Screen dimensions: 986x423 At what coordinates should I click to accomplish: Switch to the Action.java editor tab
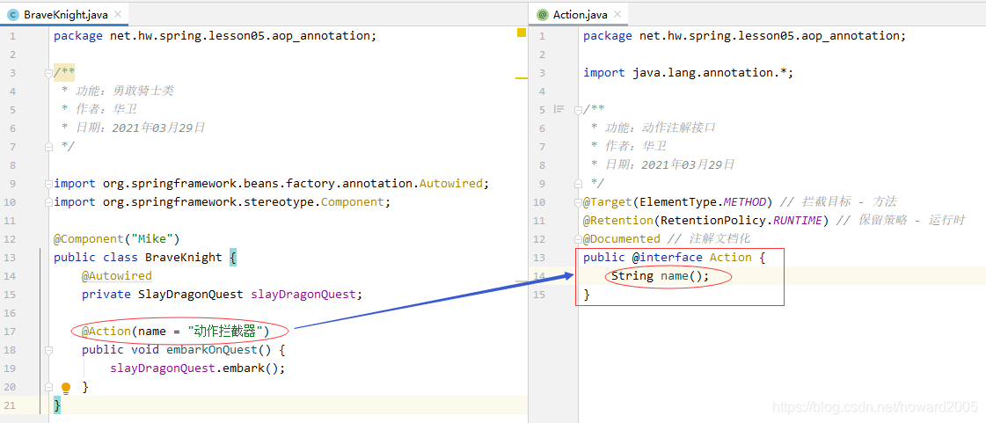(x=579, y=14)
